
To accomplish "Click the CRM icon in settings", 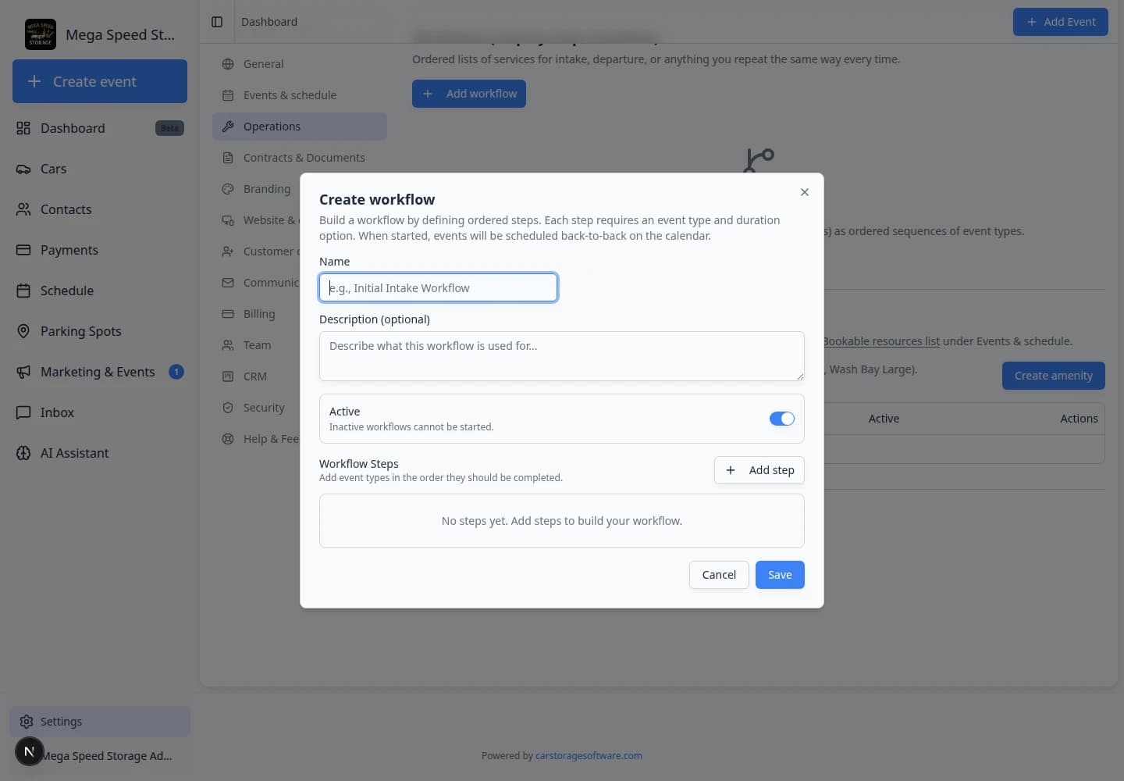I will [228, 376].
